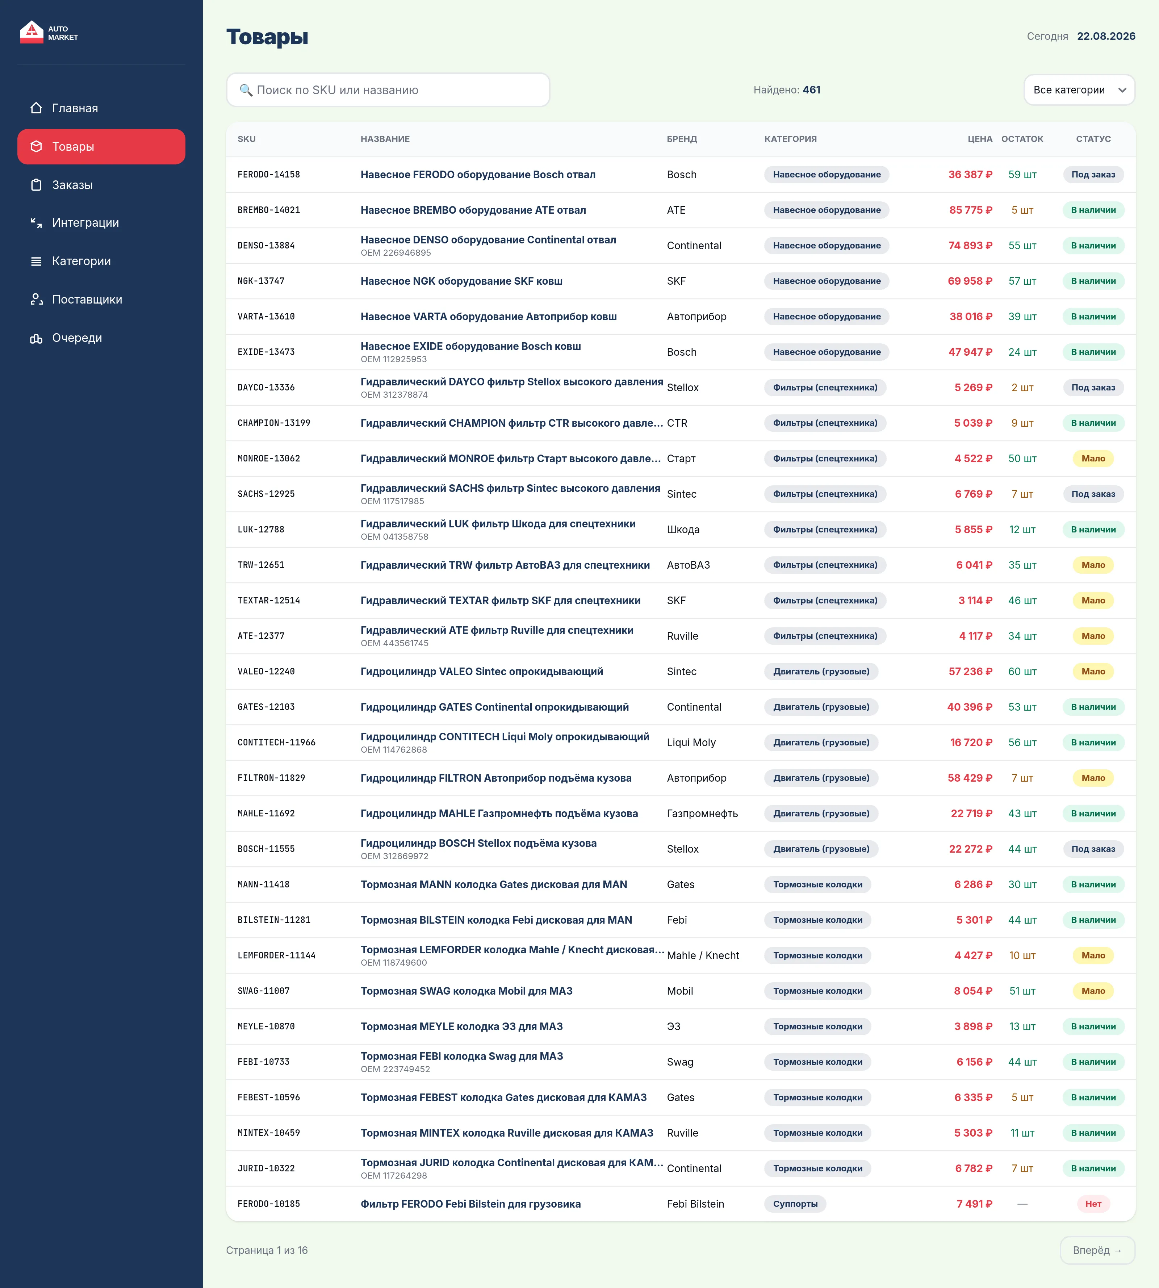The width and height of the screenshot is (1159, 1288).
Task: Open the Поставщики page
Action: click(x=101, y=299)
